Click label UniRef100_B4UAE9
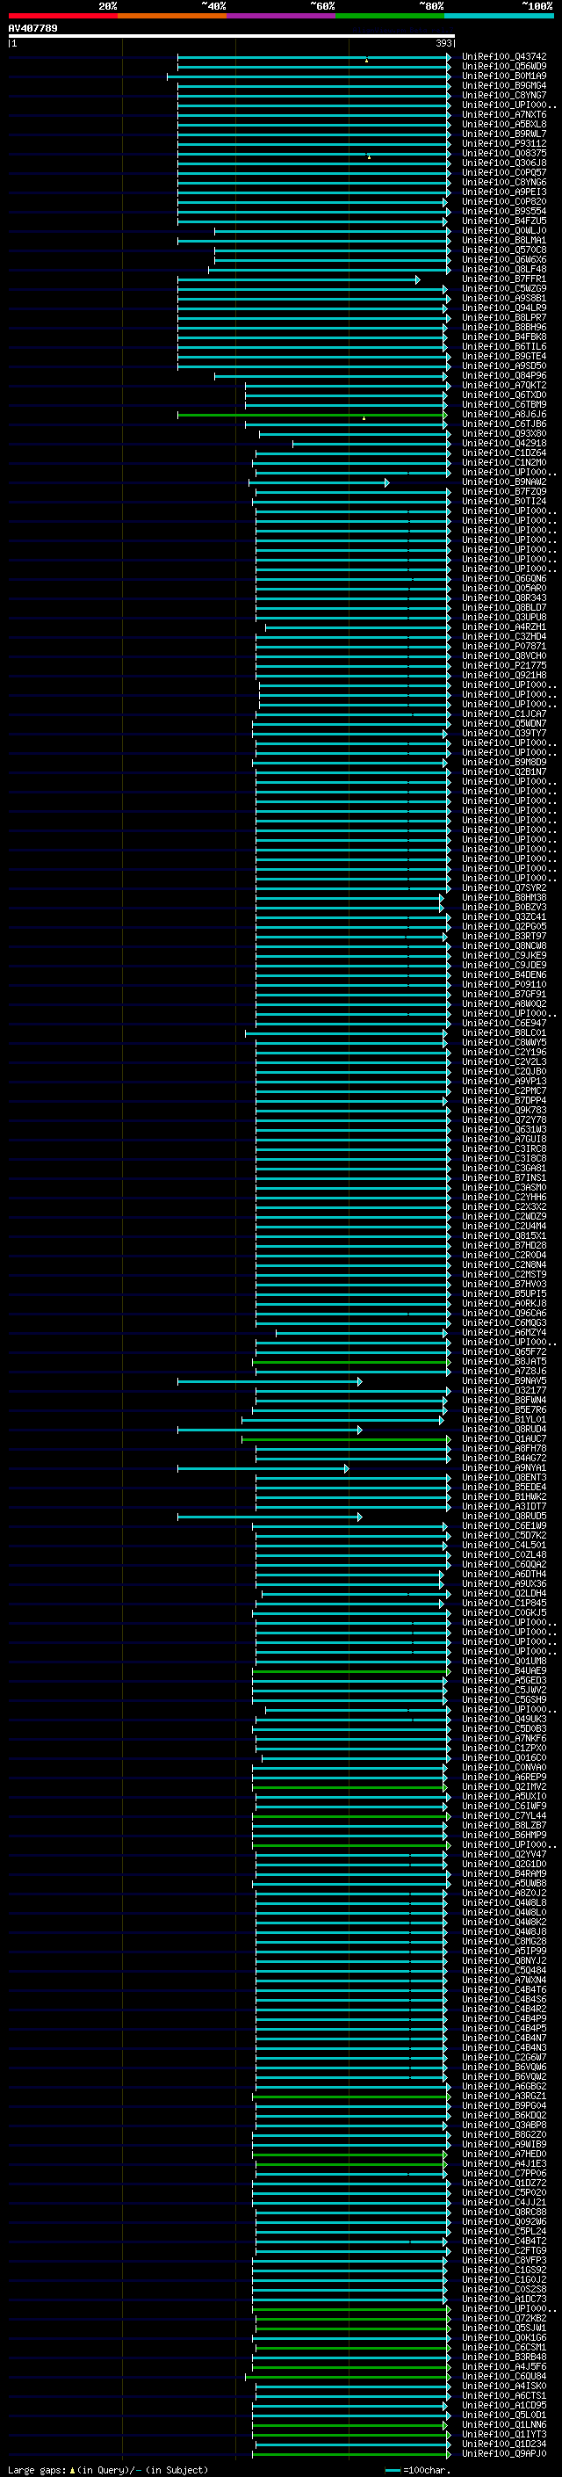 pyautogui.click(x=504, y=1670)
